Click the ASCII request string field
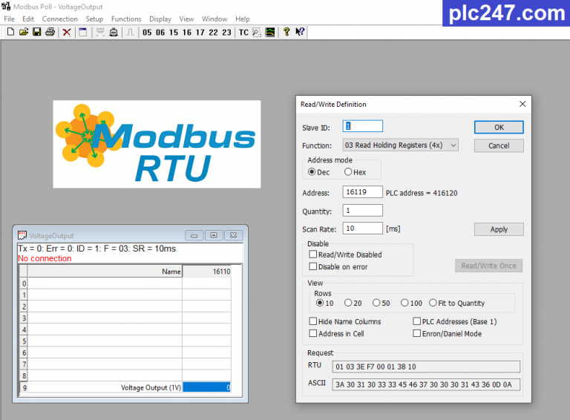Viewport: 570px width, 420px height. click(426, 384)
